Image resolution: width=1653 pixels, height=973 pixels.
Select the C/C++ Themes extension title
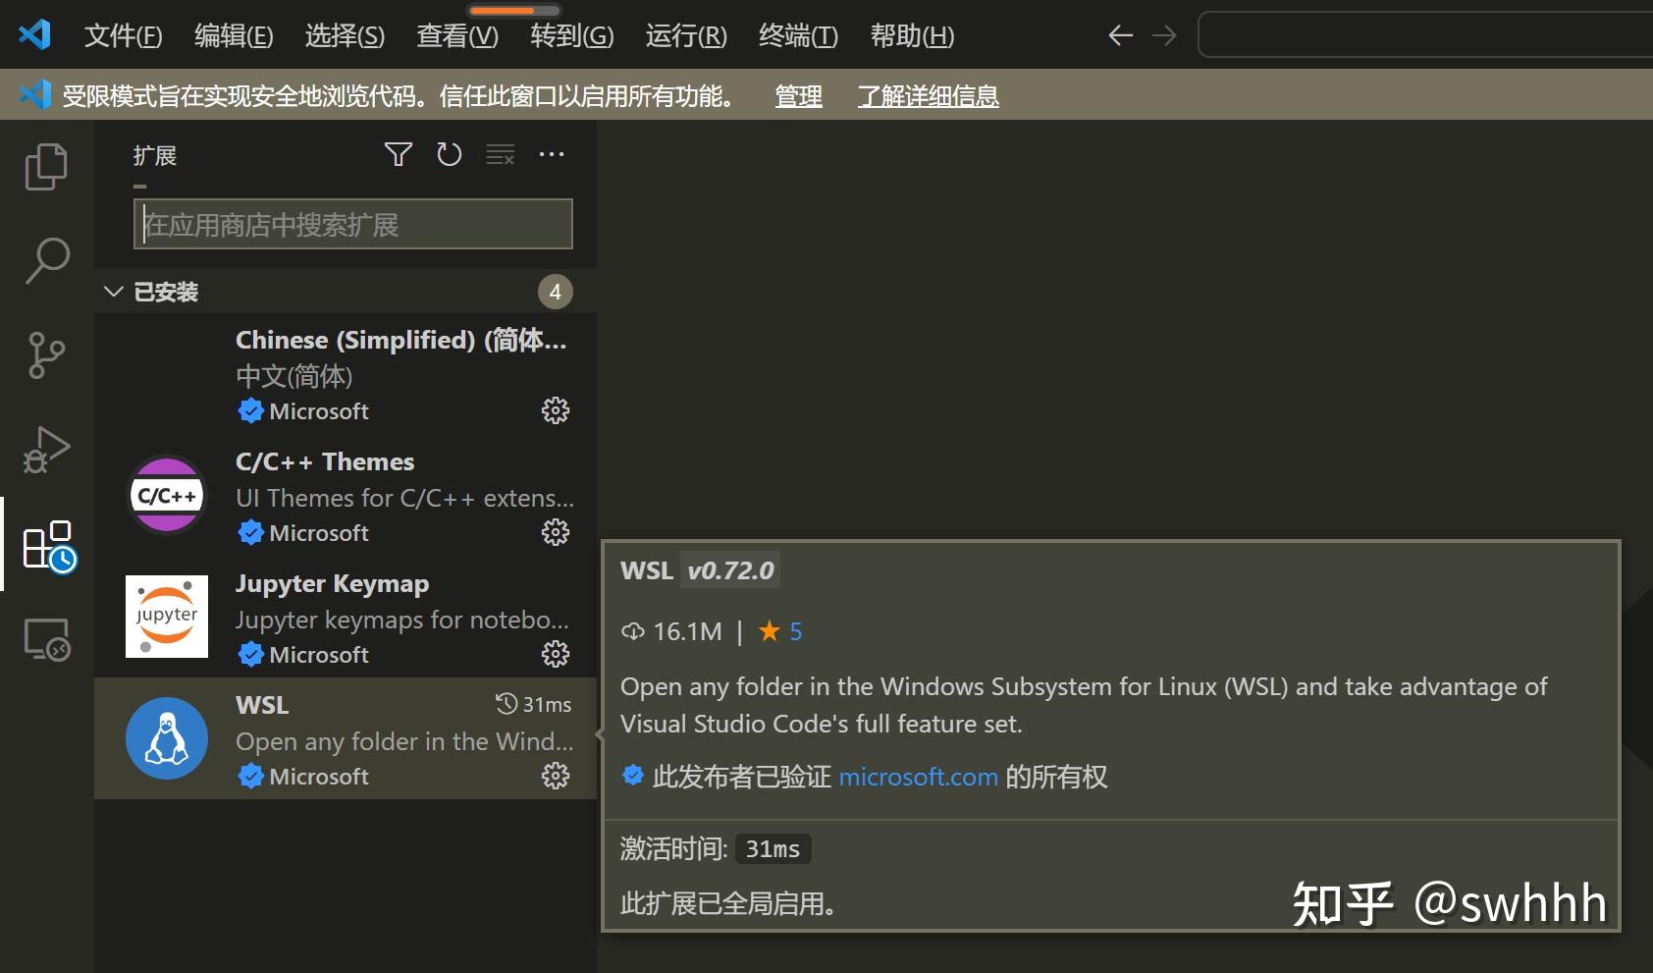point(325,461)
